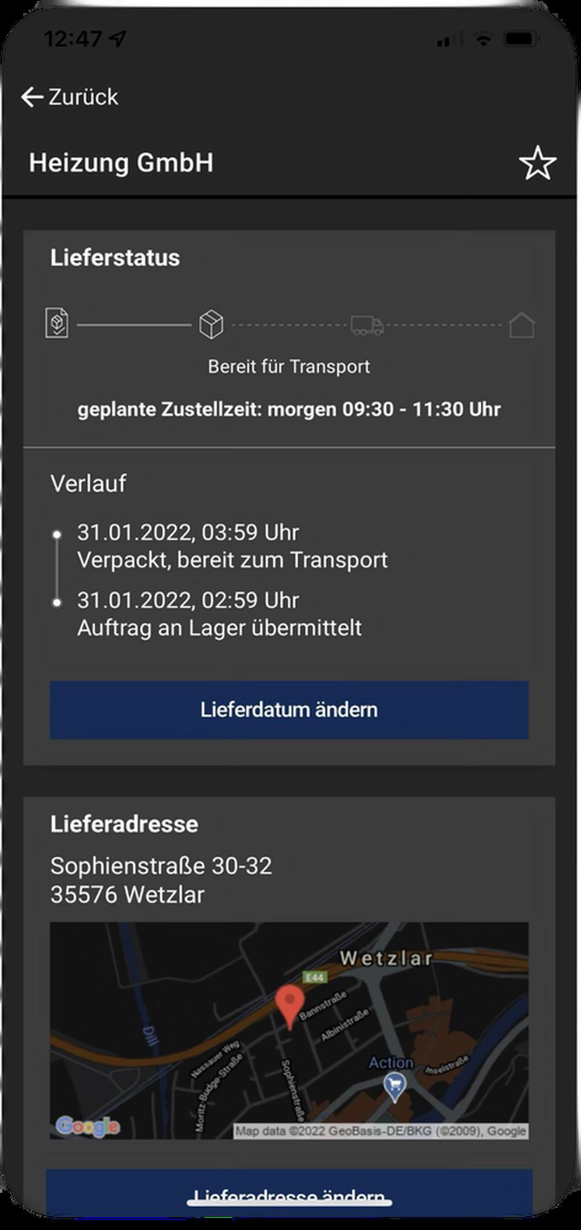Tap the Wi-Fi status bar icon
The image size is (581, 1230).
[482, 40]
